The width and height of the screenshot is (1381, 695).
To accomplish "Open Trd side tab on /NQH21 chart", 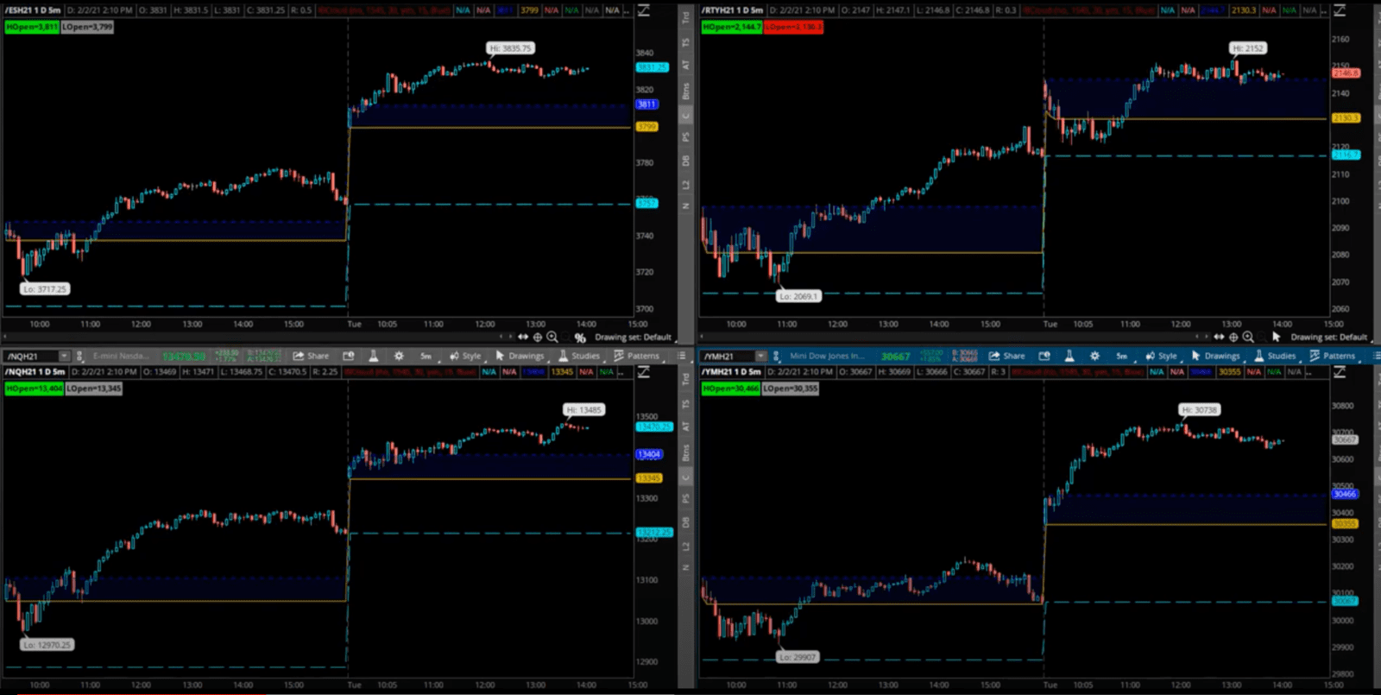I will 686,378.
